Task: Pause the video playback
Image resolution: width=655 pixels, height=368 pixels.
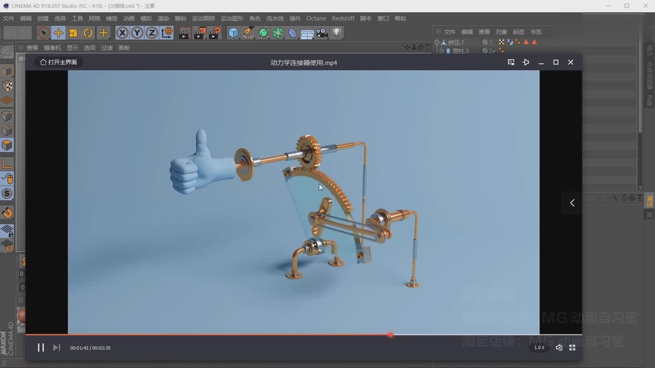Action: click(x=41, y=348)
